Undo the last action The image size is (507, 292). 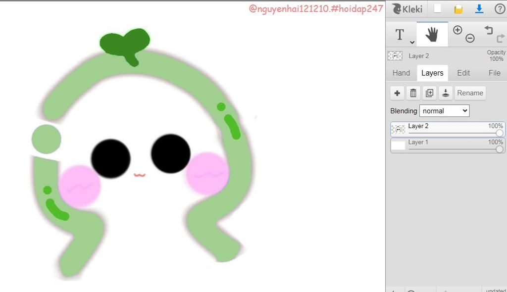[489, 30]
